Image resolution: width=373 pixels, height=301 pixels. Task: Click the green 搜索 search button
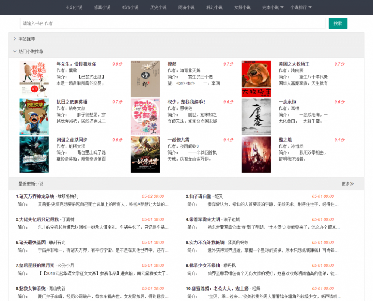(x=338, y=23)
